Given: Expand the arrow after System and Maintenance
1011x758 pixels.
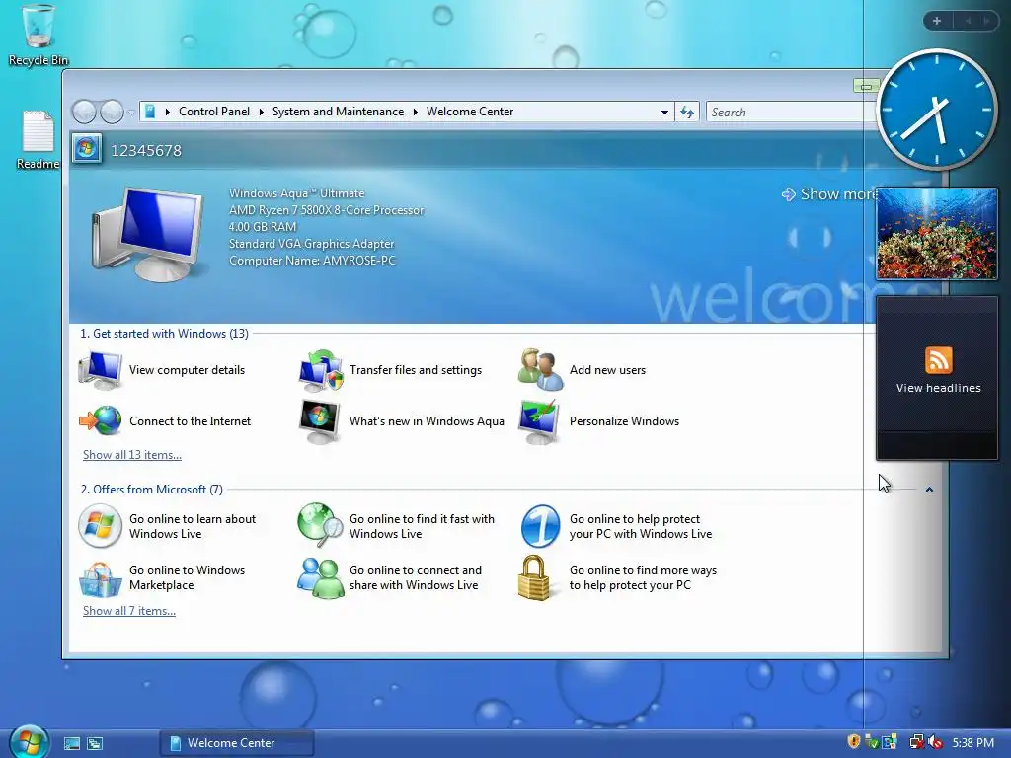Looking at the screenshot, I should [x=416, y=113].
